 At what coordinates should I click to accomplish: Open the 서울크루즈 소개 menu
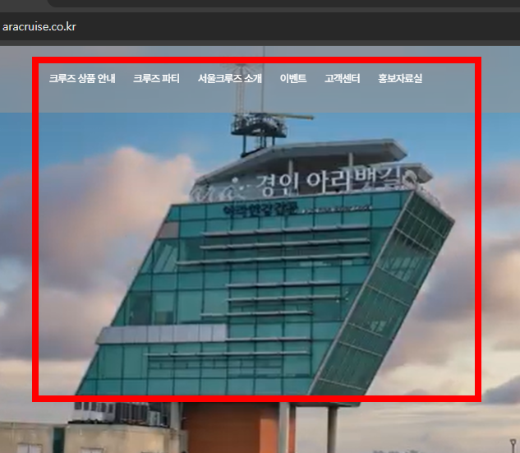pos(230,79)
